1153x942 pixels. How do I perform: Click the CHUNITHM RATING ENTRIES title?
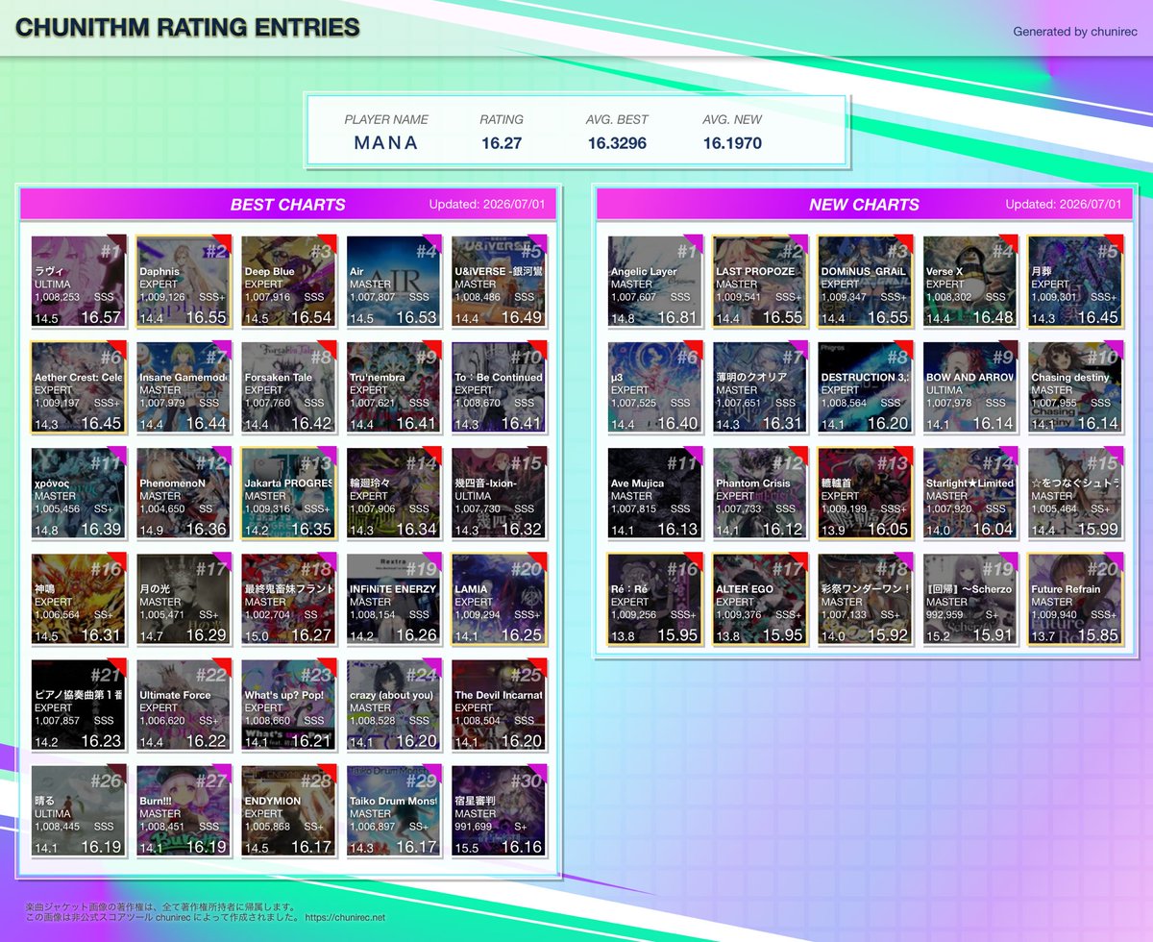[187, 27]
